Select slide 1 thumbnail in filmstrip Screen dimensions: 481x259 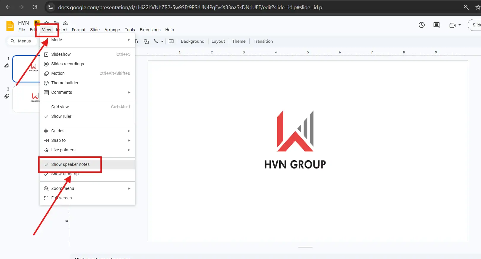pyautogui.click(x=26, y=69)
